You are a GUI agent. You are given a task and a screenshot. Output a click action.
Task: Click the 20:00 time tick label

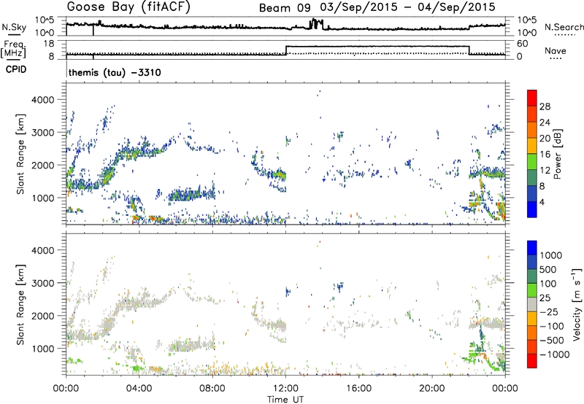pos(432,389)
